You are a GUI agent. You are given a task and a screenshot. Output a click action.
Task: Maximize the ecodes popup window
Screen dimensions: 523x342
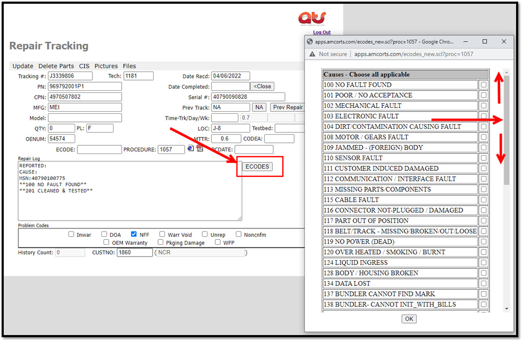tap(485, 41)
